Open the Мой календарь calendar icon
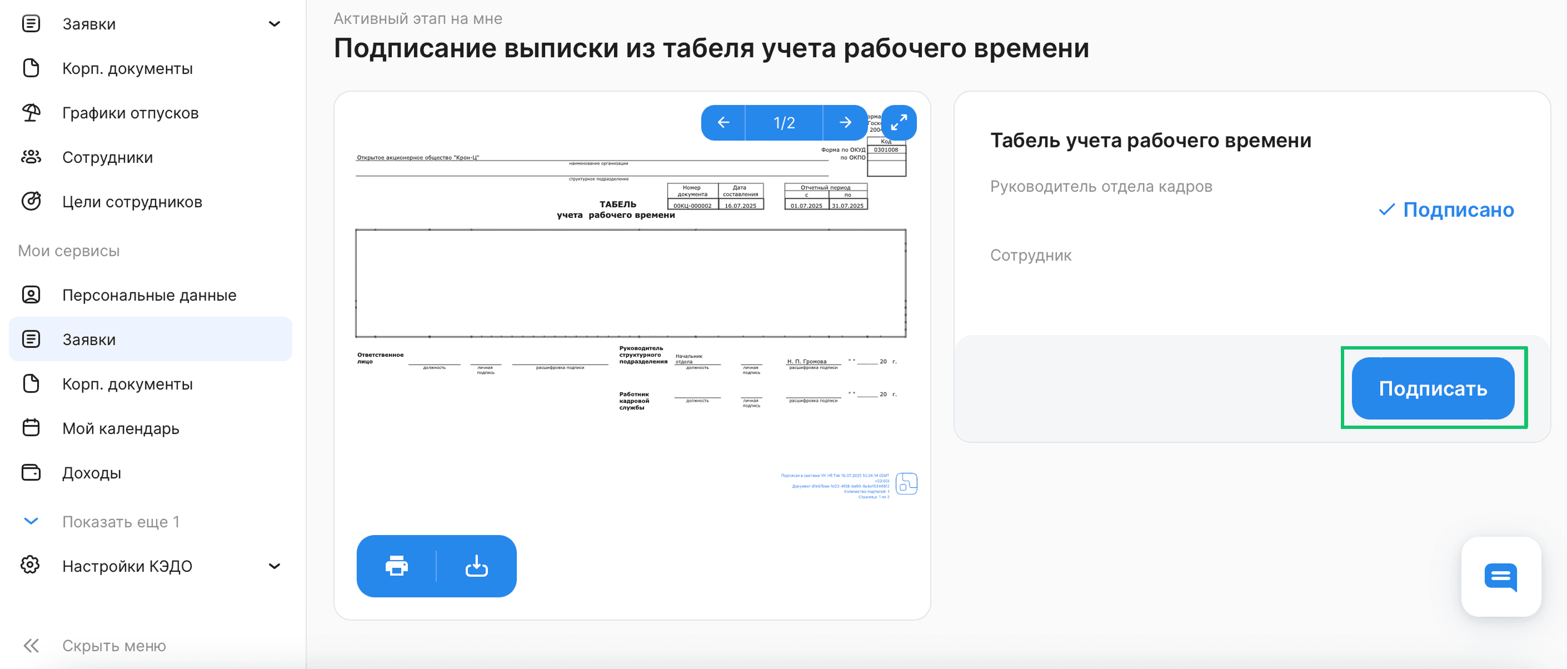The height and width of the screenshot is (669, 1567). (x=31, y=428)
